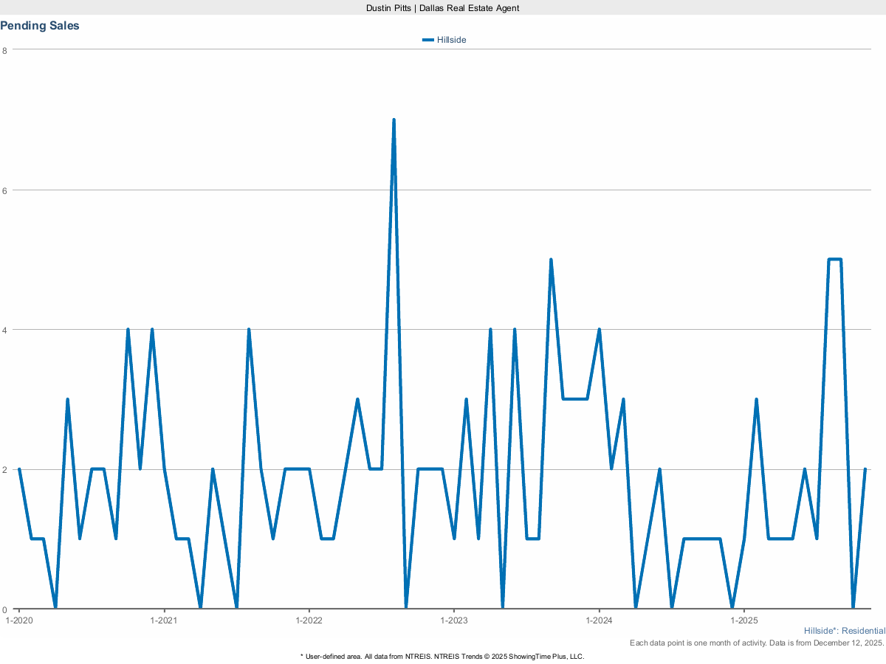This screenshot has height=664, width=886.
Task: Expand the 1-2025 axis label
Action: point(746,620)
